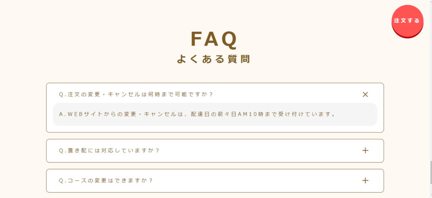
Task: Expand the question コースの変更はできますか？
Action: pyautogui.click(x=106, y=181)
